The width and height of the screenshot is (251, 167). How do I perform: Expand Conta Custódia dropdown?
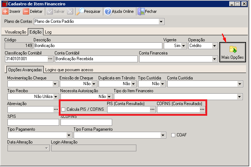coord(240,84)
